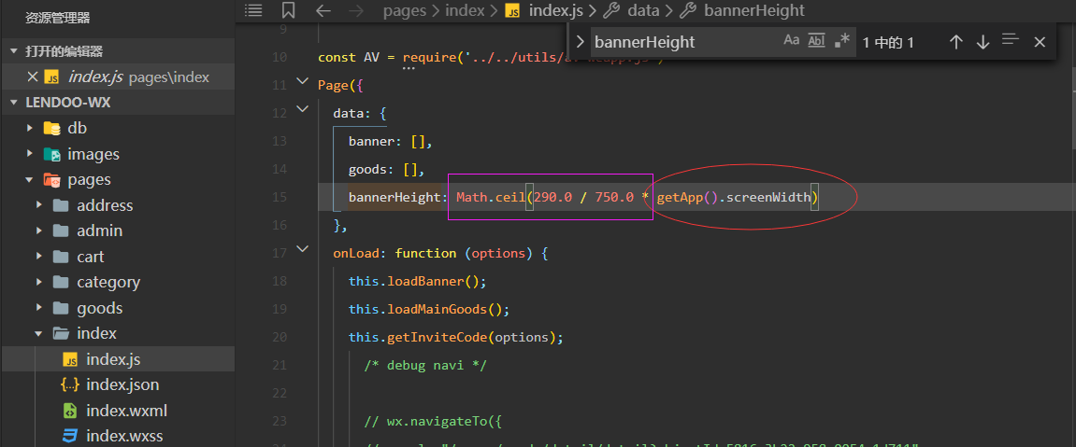This screenshot has width=1076, height=447.
Task: Toggle Match Case in the find box
Action: (791, 40)
